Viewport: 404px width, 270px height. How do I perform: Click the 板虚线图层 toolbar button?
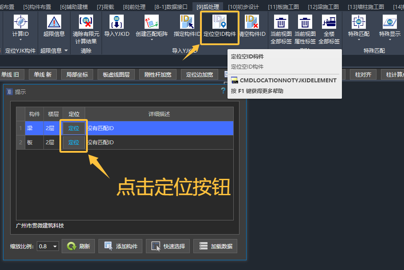point(116,74)
